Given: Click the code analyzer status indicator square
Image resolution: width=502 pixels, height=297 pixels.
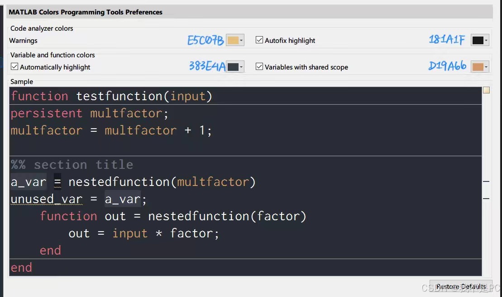Looking at the screenshot, I should click(486, 90).
